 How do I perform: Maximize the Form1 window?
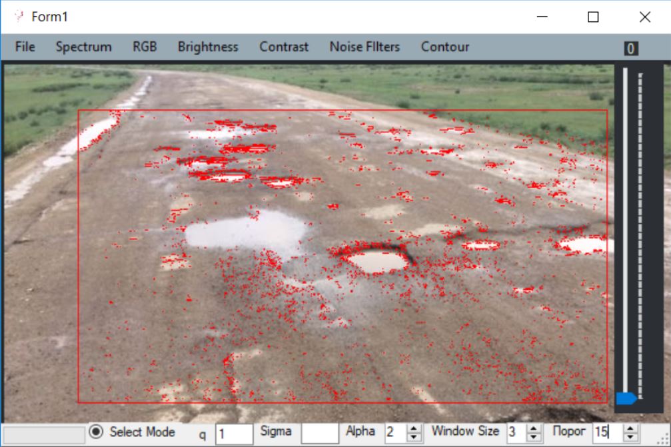[593, 17]
